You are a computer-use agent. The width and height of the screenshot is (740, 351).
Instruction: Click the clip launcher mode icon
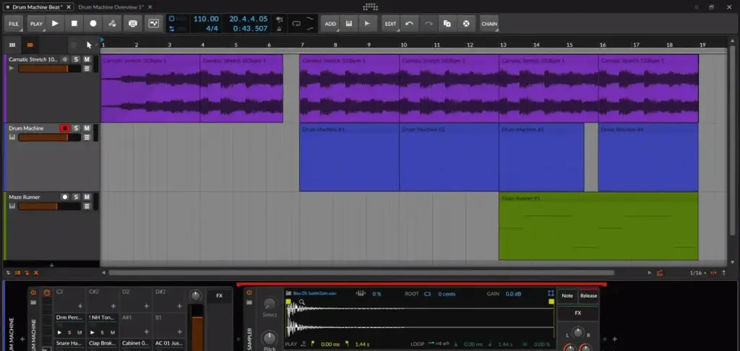point(153,24)
